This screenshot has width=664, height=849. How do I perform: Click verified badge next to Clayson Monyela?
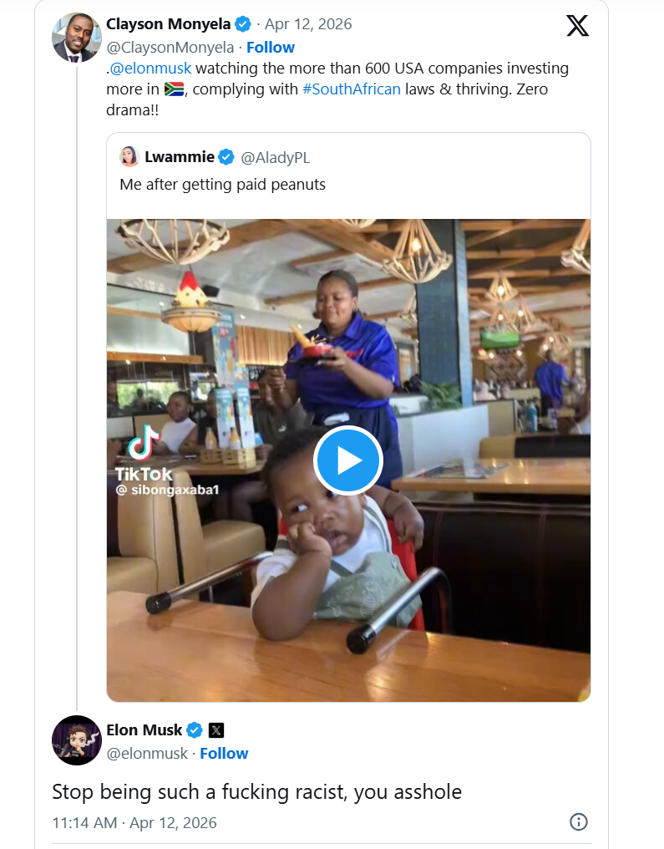click(243, 24)
